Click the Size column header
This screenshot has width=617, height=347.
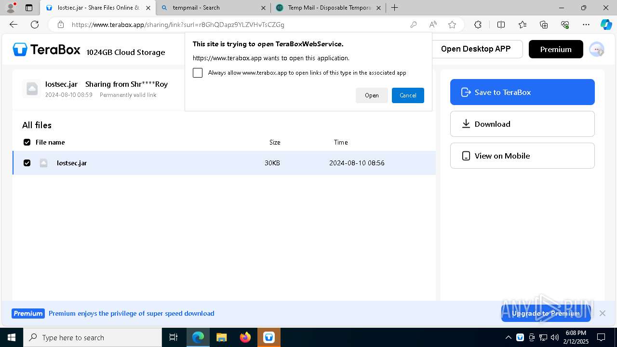coord(275,142)
